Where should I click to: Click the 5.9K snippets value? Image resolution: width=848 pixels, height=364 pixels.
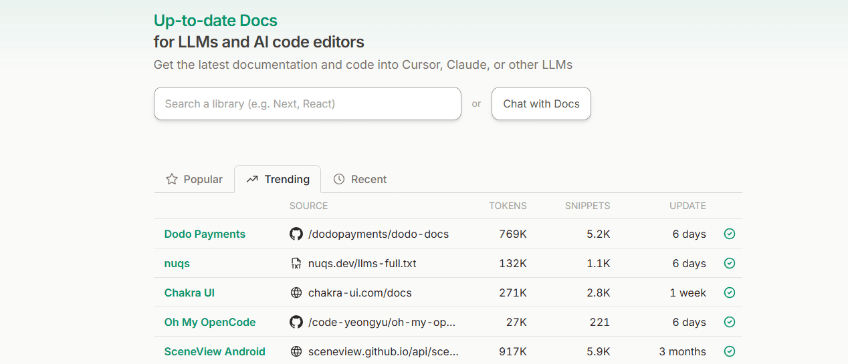click(x=598, y=351)
